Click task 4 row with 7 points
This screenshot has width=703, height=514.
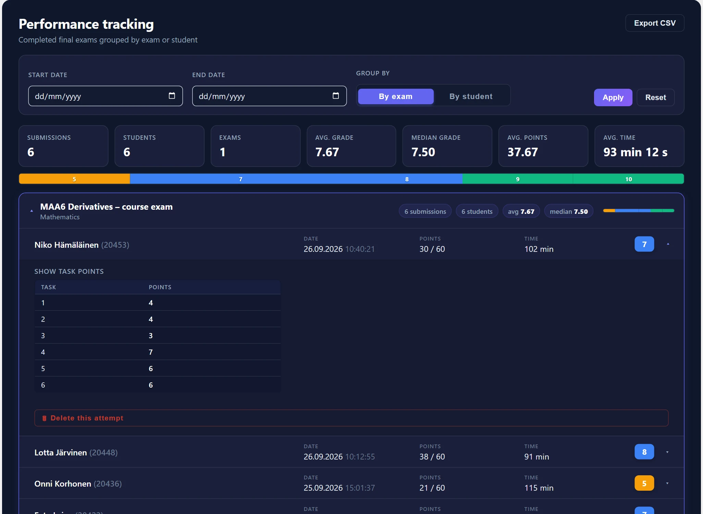[158, 352]
